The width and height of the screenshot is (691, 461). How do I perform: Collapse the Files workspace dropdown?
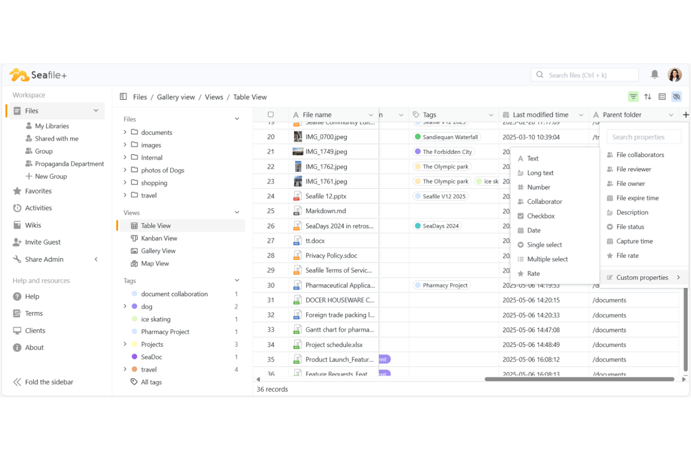(96, 111)
